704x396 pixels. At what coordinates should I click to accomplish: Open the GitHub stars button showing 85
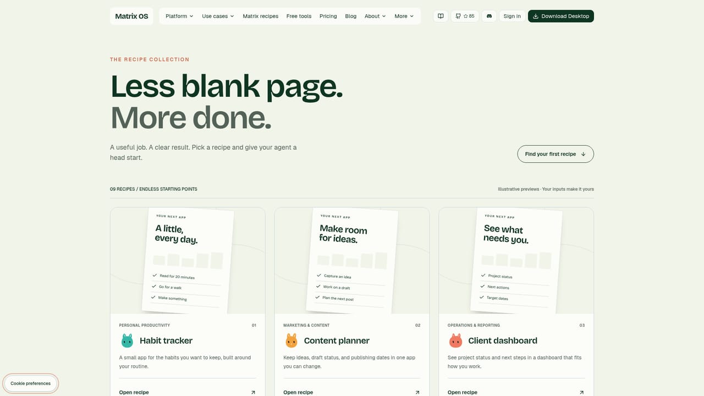(x=465, y=16)
